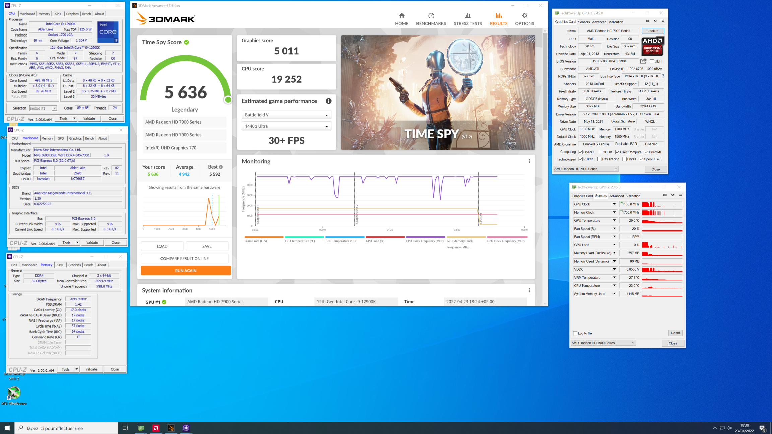Open GPU-Z hamburger menu in top window
772x434 pixels.
tap(663, 21)
